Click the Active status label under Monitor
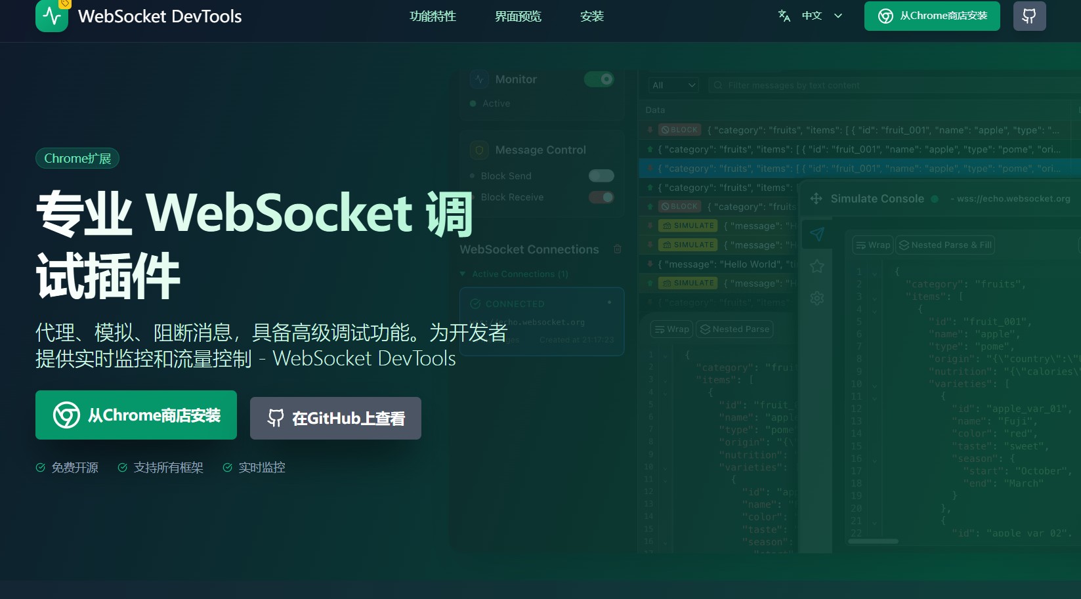Screen dimensions: 1081x599 (x=496, y=104)
